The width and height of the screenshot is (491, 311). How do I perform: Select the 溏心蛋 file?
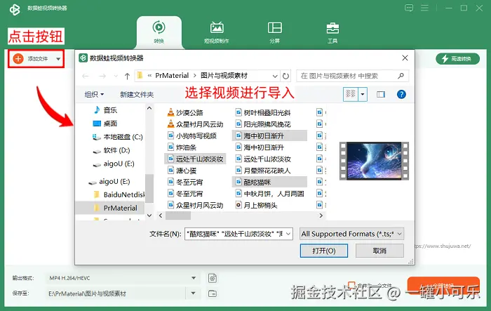click(182, 171)
